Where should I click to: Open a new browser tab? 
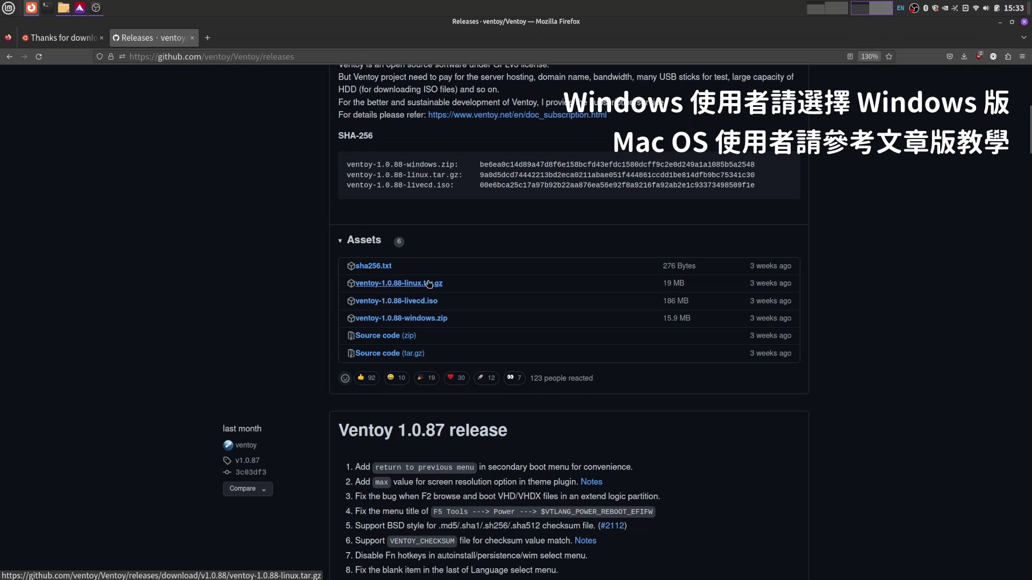pos(207,38)
